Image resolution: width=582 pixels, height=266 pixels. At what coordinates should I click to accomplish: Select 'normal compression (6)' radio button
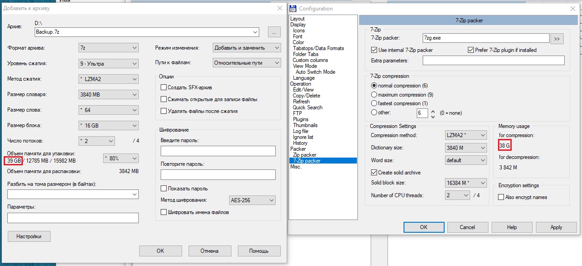coord(374,86)
